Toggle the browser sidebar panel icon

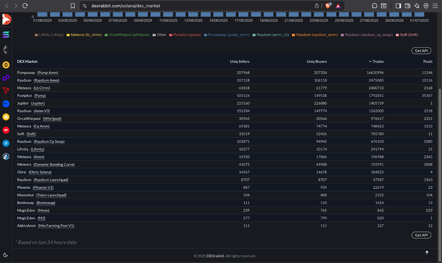[398, 6]
